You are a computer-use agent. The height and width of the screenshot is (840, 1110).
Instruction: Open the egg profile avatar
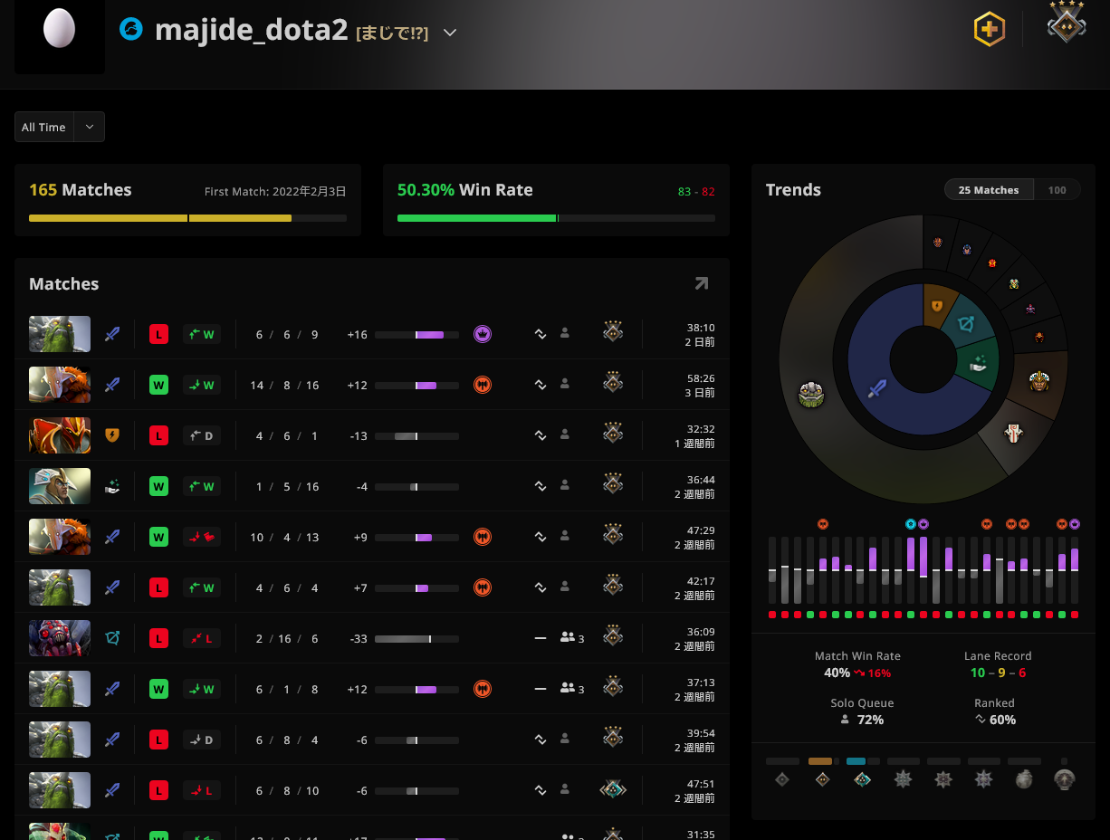pyautogui.click(x=60, y=30)
